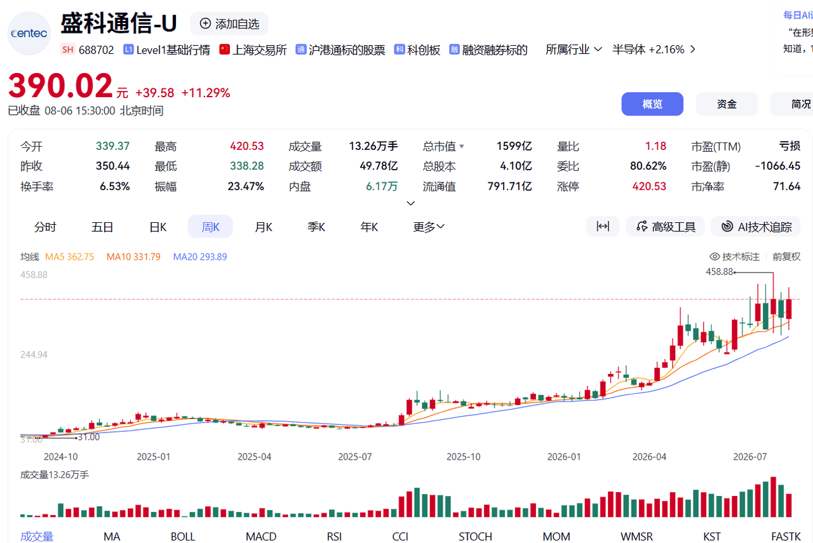Image resolution: width=813 pixels, height=543 pixels.
Task: Select the KST indicator tab
Action: [x=712, y=537]
